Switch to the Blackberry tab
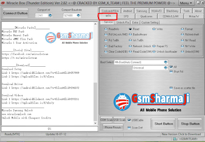This screenshot has width=205, height=142. pos(172,11)
